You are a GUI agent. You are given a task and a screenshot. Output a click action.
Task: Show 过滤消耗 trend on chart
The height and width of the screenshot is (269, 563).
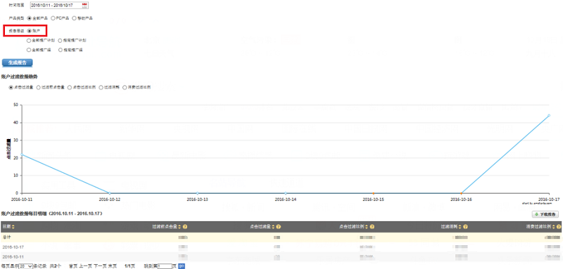point(101,87)
